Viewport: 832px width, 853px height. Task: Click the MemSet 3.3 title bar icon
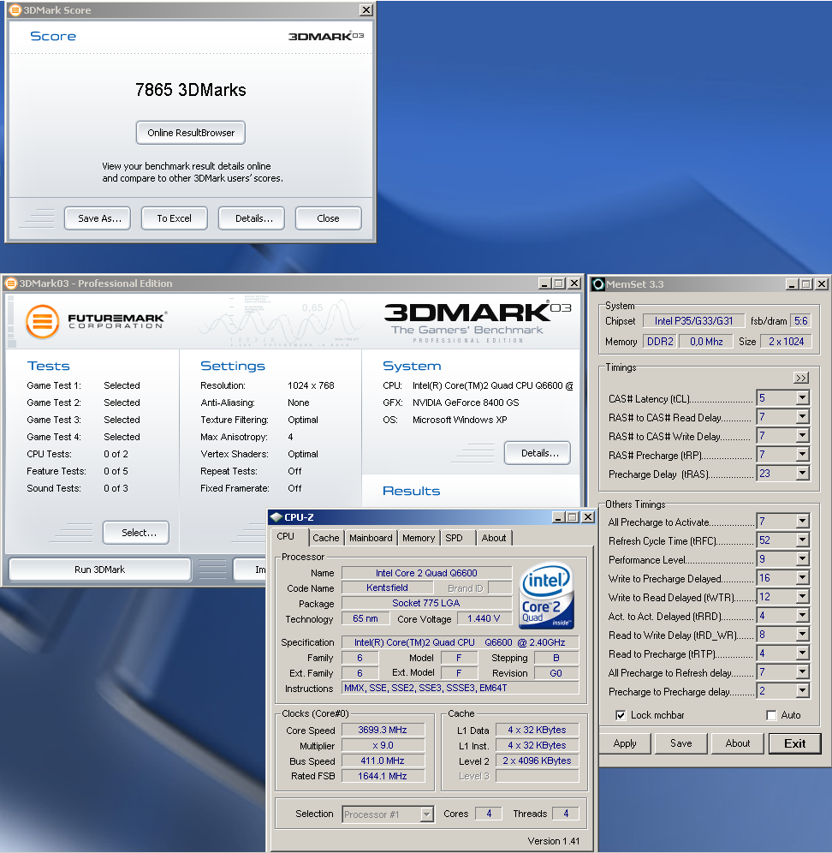pyautogui.click(x=598, y=284)
